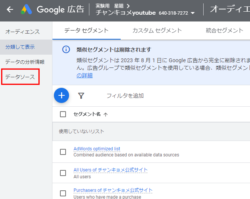Open the account selector dropdown arrow
The width and height of the screenshot is (250, 199).
pos(193,13)
